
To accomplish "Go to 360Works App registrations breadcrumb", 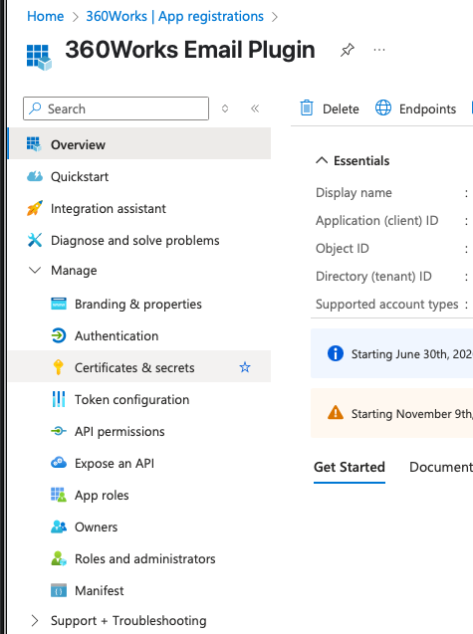I will pyautogui.click(x=175, y=16).
